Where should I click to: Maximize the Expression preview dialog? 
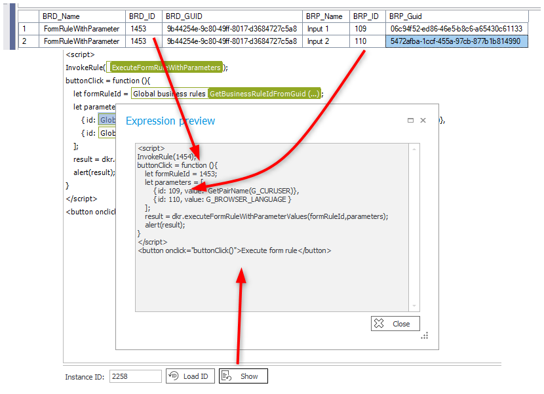[410, 121]
